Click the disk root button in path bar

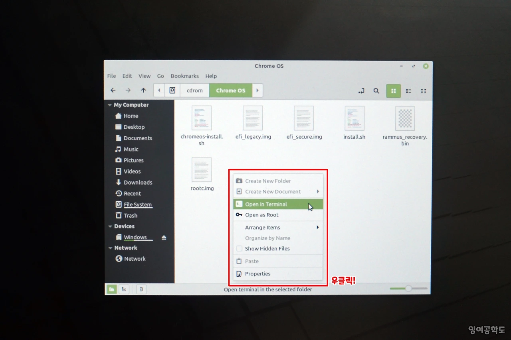pyautogui.click(x=172, y=90)
